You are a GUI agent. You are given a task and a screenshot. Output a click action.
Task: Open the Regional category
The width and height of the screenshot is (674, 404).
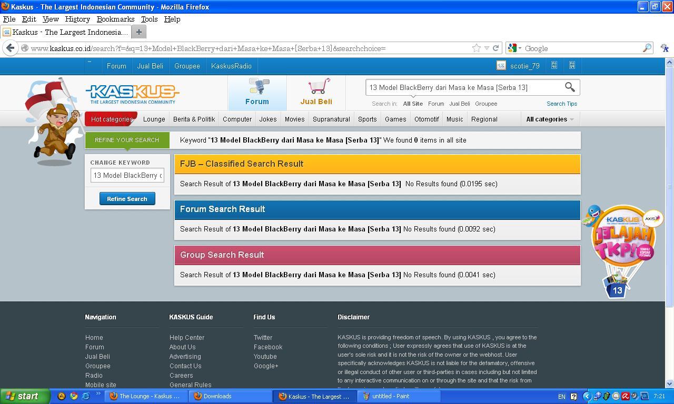tap(484, 119)
